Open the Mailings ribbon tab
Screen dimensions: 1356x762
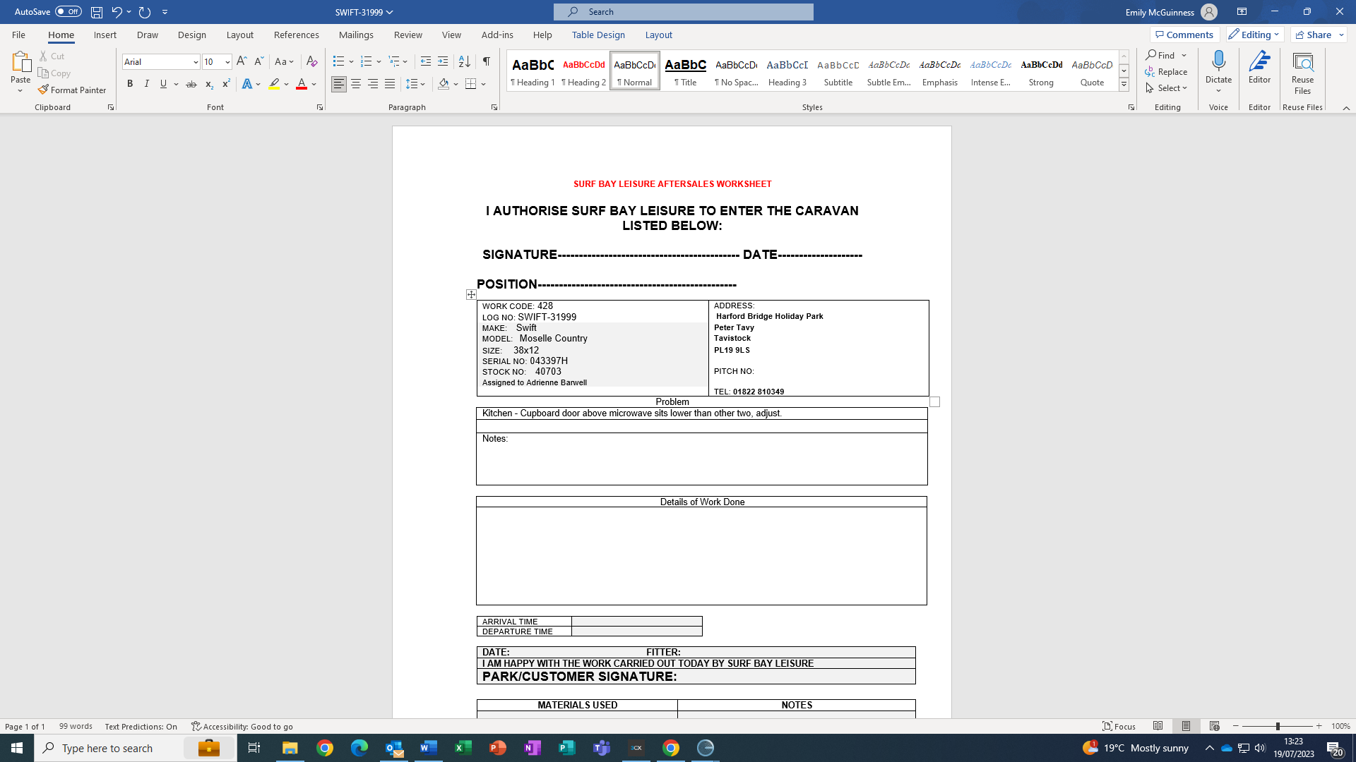[356, 35]
